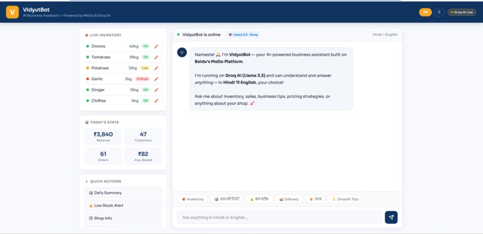Open the Low Stock Alert quick action

[x=123, y=205]
